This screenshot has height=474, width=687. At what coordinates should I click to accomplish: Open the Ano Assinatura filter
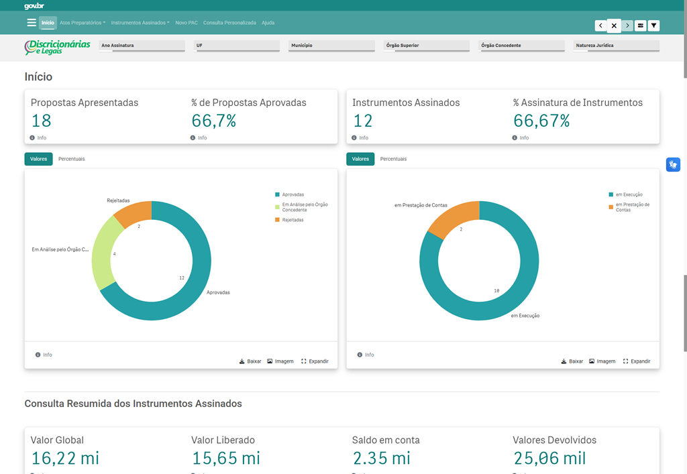142,46
